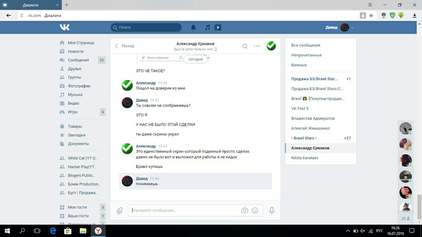Expand the Давид profile menu
The image size is (422, 237).
[x=340, y=28]
